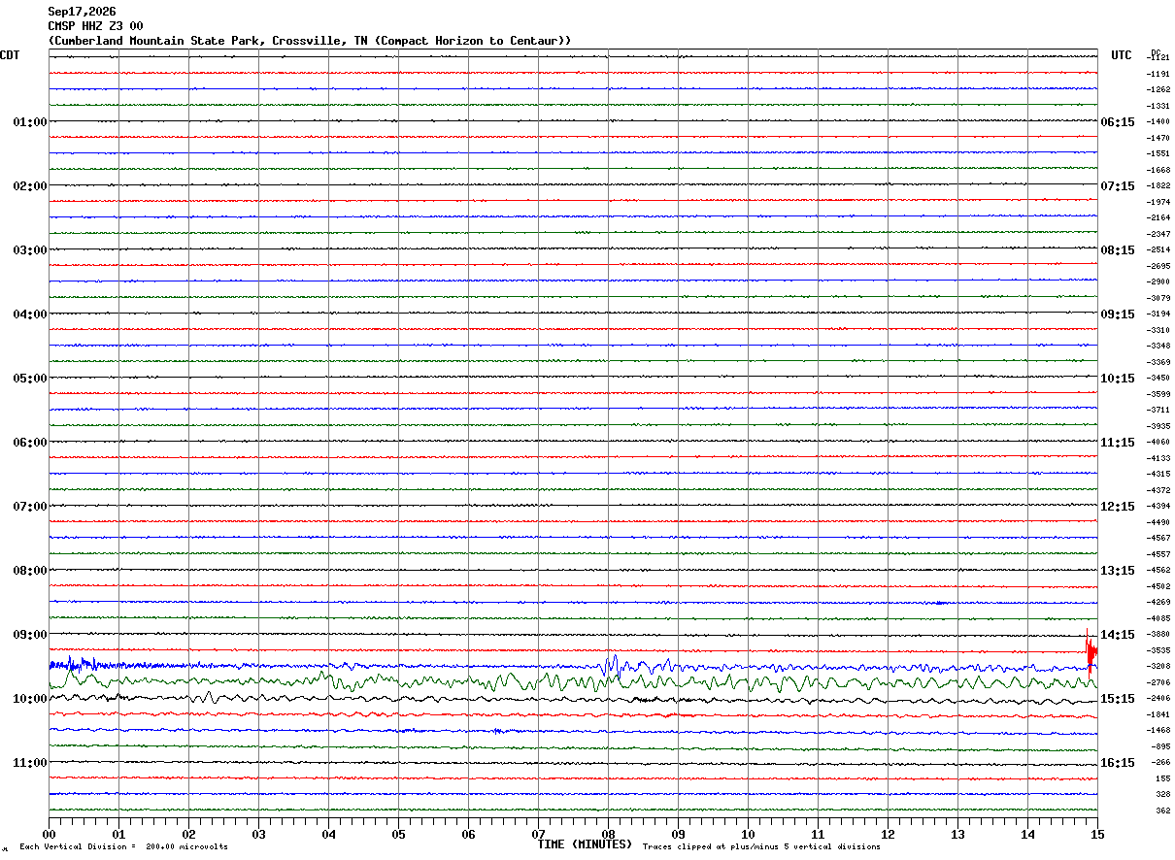Click the UTC timezone header label

click(x=1122, y=55)
